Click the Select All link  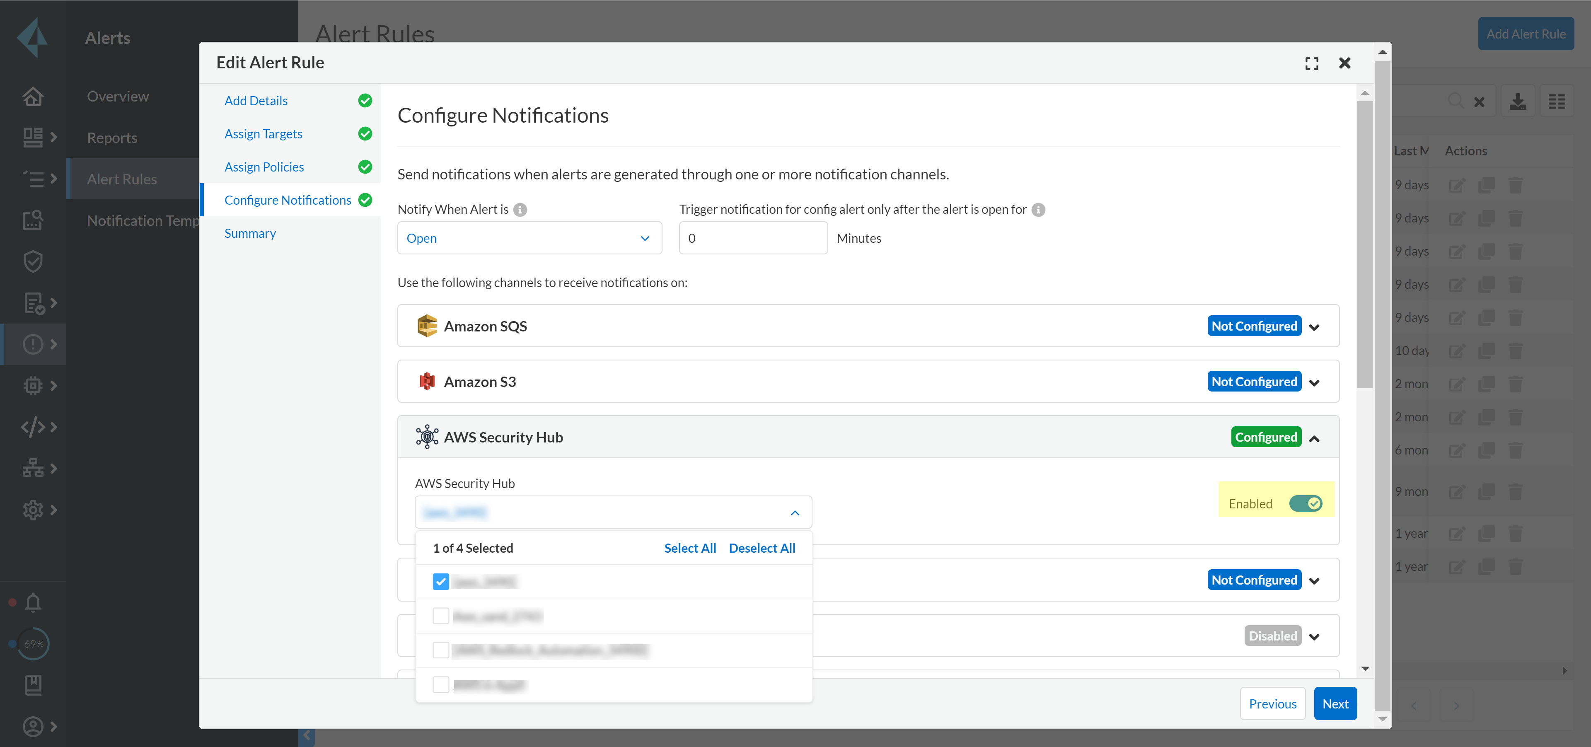(690, 548)
